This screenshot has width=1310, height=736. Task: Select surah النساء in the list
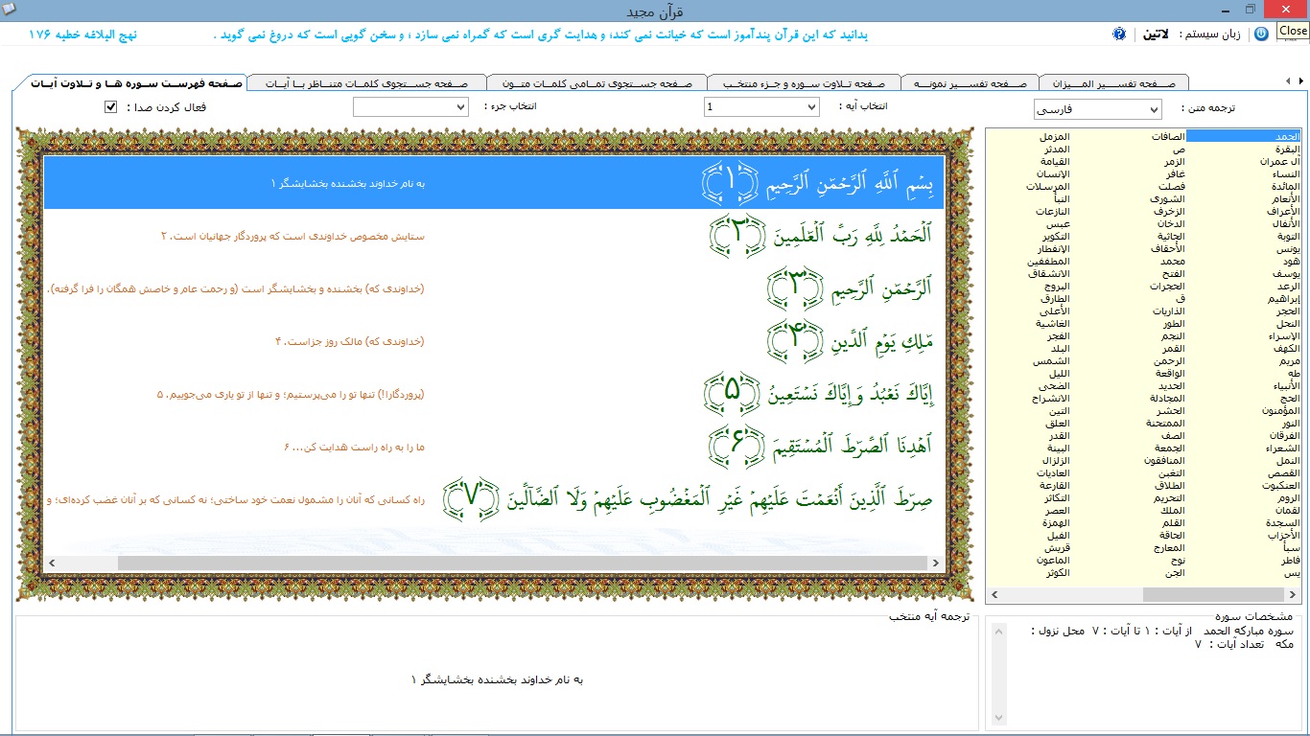1286,174
